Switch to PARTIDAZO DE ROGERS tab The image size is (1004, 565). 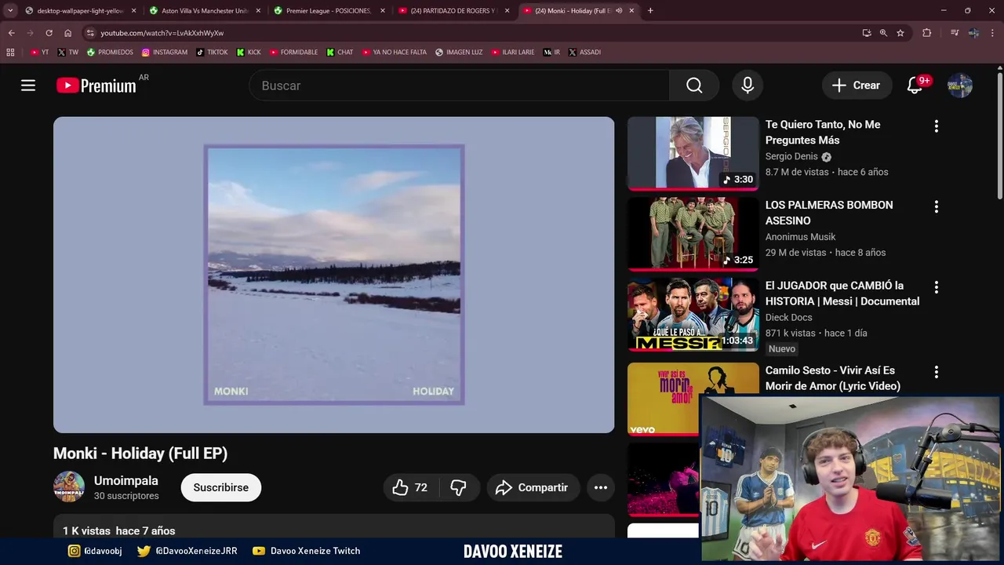tap(453, 11)
